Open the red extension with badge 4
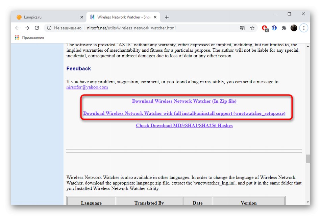 point(265,28)
